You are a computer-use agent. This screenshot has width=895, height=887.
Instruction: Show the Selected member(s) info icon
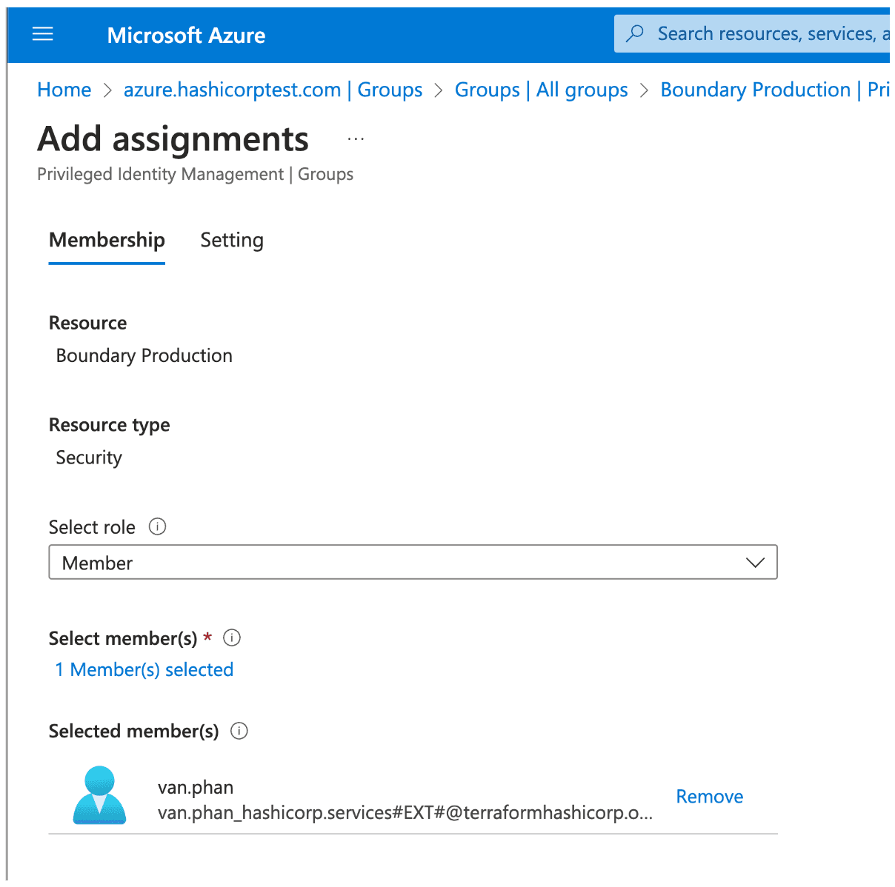(239, 731)
